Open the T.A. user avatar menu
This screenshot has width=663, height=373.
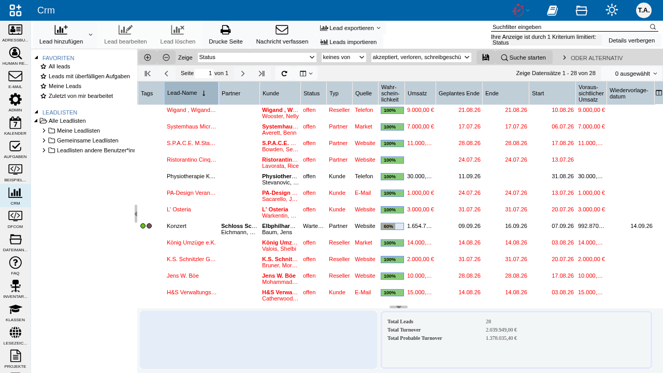click(x=644, y=10)
